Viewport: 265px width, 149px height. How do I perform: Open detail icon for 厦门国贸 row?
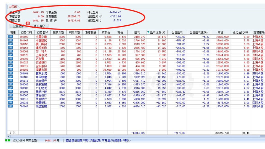(10, 44)
